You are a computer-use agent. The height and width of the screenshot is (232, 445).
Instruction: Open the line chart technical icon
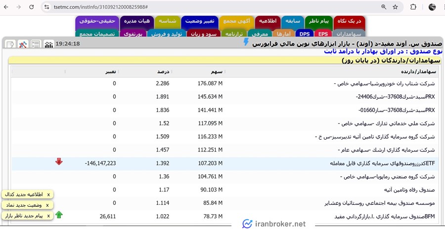tap(23, 44)
